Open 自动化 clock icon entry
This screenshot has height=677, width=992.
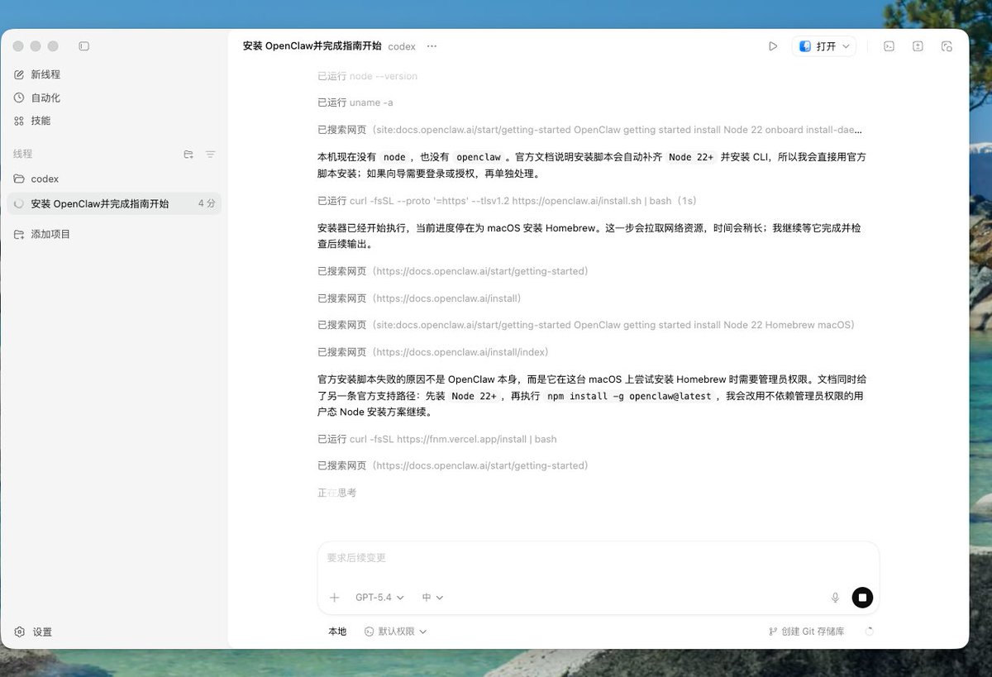(19, 98)
